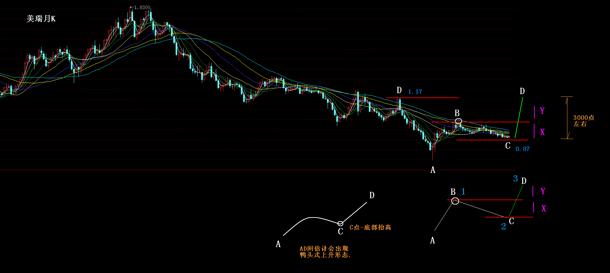
Task: Click the "鸭头式上升形态." text line
Action: [x=325, y=255]
